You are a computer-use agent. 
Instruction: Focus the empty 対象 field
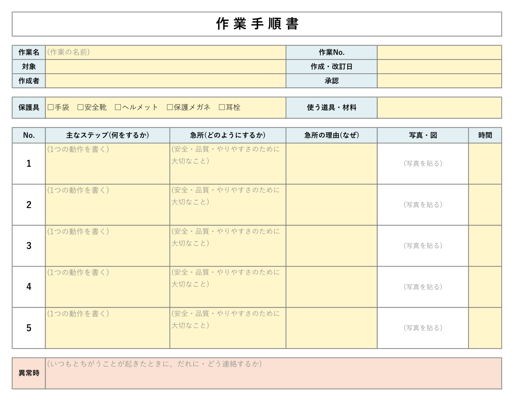166,66
